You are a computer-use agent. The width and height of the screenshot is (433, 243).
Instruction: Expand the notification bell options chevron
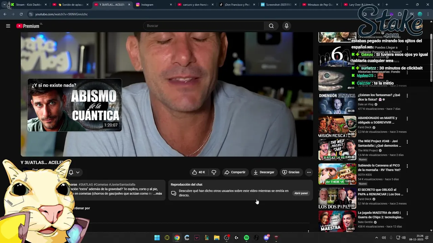78,172
